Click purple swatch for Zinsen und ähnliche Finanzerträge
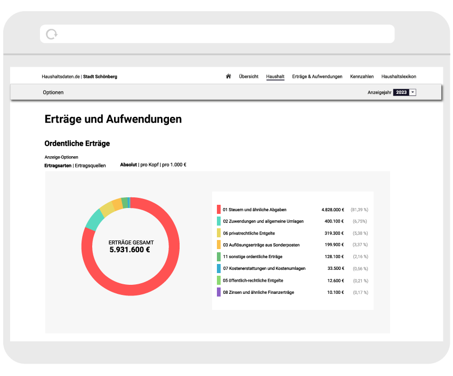 click(219, 292)
